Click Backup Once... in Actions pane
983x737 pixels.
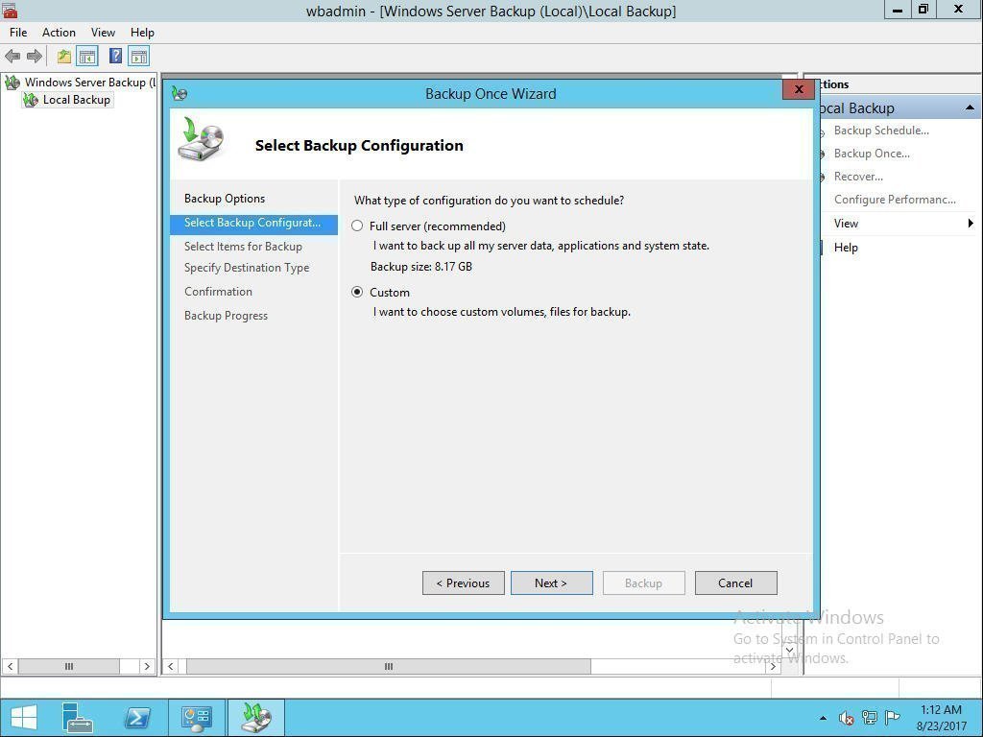pyautogui.click(x=872, y=154)
